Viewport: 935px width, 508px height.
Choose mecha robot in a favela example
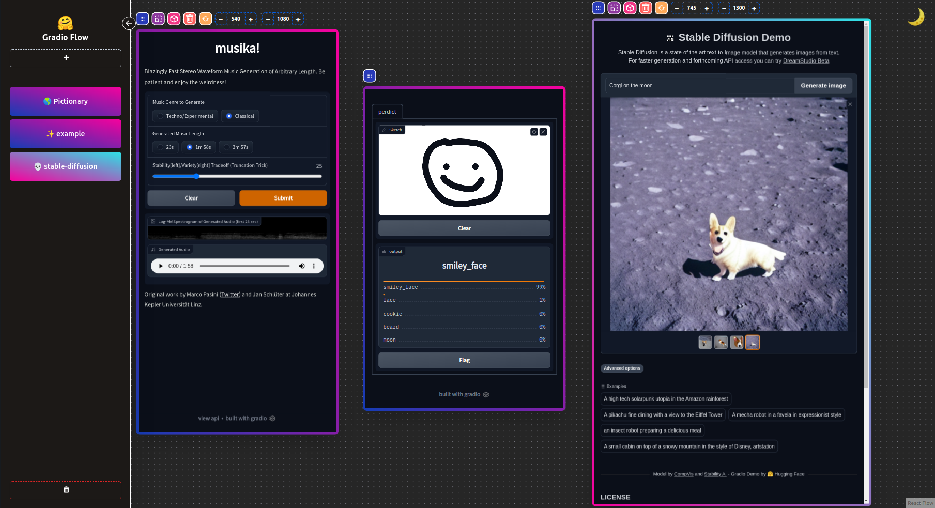point(787,415)
